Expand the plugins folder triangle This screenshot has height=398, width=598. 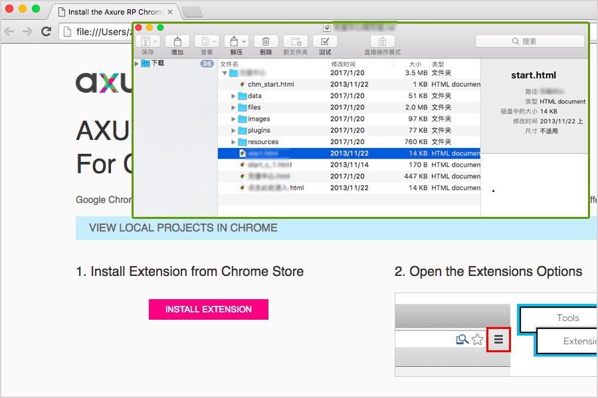point(233,130)
